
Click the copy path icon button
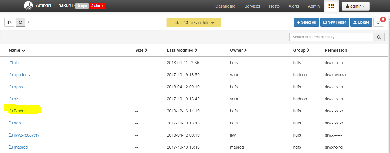pyautogui.click(x=9, y=22)
